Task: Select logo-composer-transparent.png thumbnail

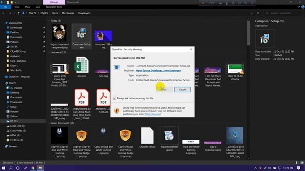Action: (x=59, y=33)
